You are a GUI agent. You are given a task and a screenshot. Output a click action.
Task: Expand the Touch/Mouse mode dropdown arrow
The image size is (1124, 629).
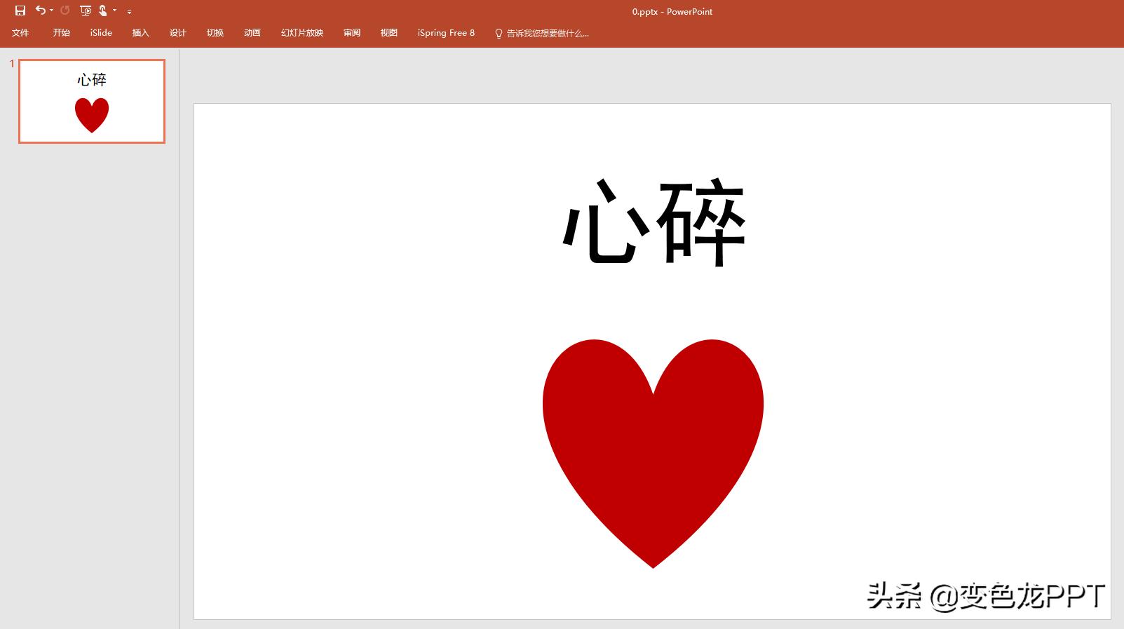115,11
